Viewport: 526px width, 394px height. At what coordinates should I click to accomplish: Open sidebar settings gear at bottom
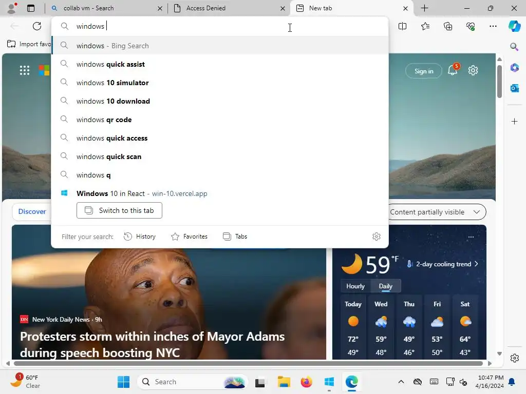click(515, 358)
